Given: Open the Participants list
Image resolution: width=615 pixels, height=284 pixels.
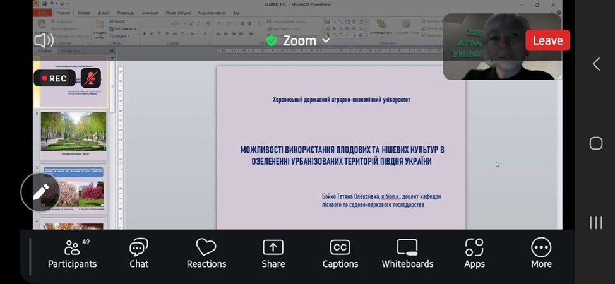Looking at the screenshot, I should coord(72,254).
